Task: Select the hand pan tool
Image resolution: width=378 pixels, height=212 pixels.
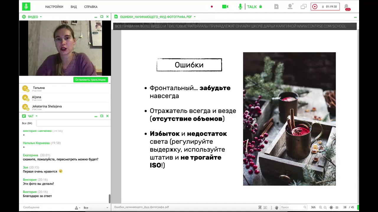Action: point(276,207)
